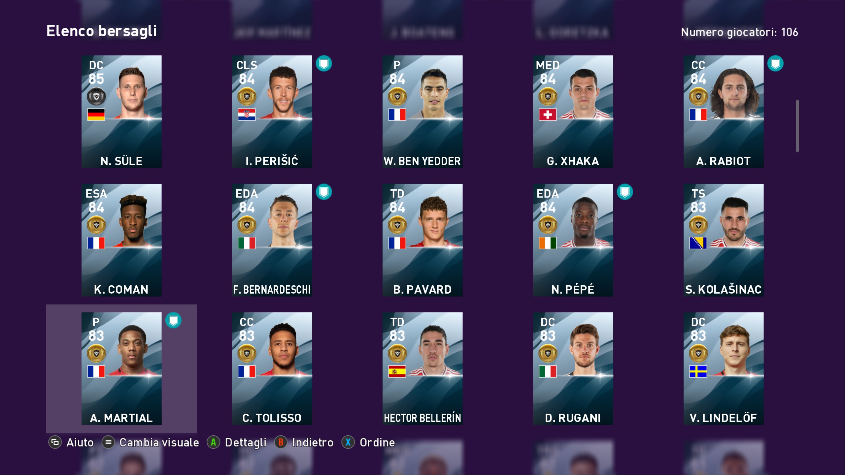This screenshot has width=845, height=475.
Task: Click the black ball icon on N. Süle card
Action: pos(96,97)
